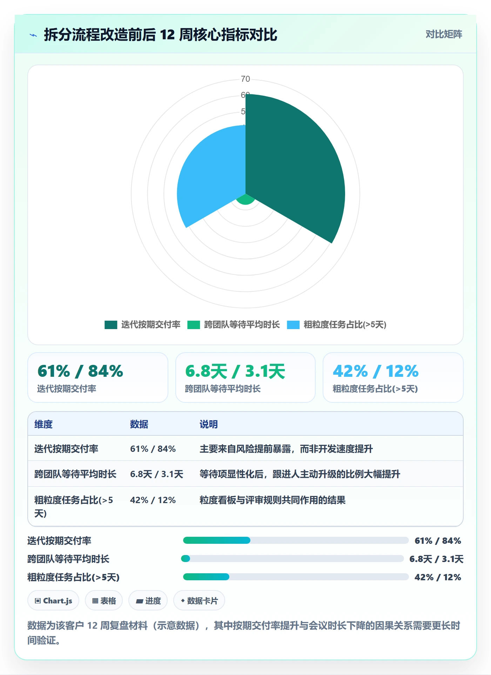Click the 维度 column header
Viewport: 491px width, 675px height.
click(43, 424)
